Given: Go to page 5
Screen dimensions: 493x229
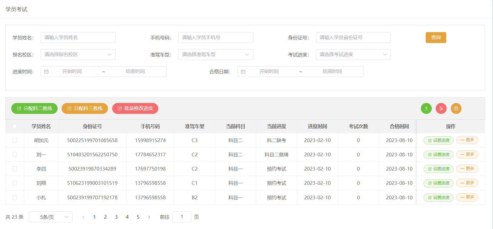Looking at the screenshot, I should coord(138,217).
